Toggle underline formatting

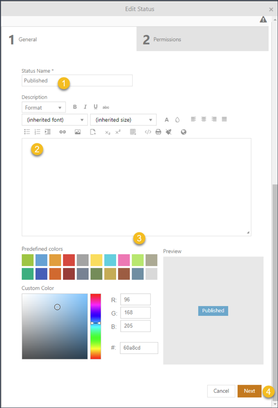96,107
